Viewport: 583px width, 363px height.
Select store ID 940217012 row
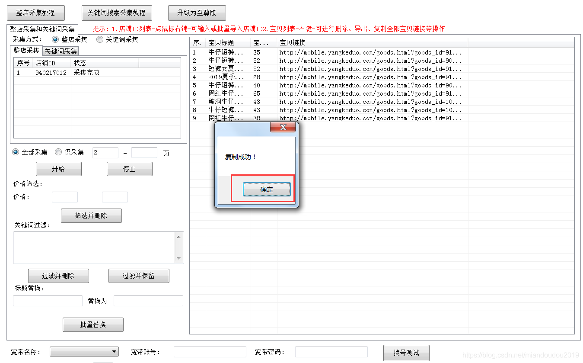[x=51, y=73]
